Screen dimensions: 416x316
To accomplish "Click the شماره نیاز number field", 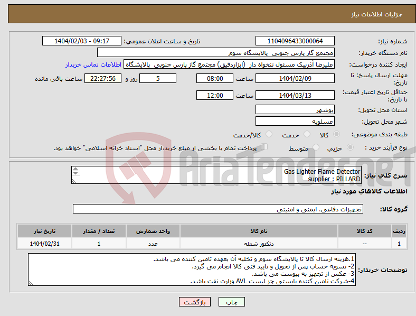I will 295,41.
